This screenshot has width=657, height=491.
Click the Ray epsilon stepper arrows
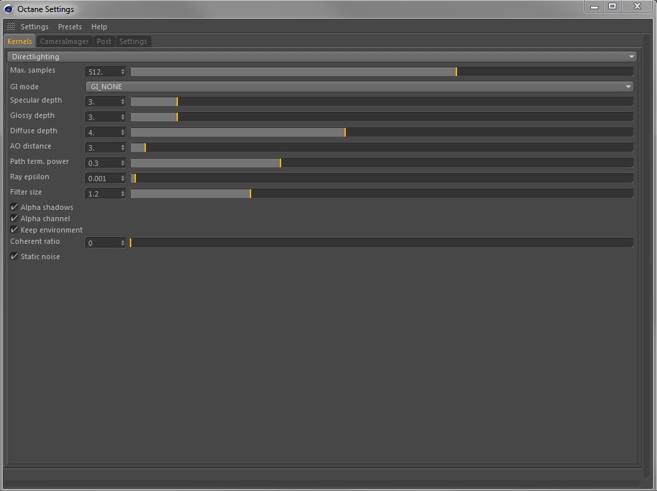(123, 178)
